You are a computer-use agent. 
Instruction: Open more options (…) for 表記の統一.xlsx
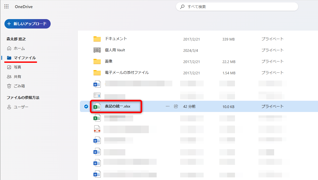click(167, 106)
